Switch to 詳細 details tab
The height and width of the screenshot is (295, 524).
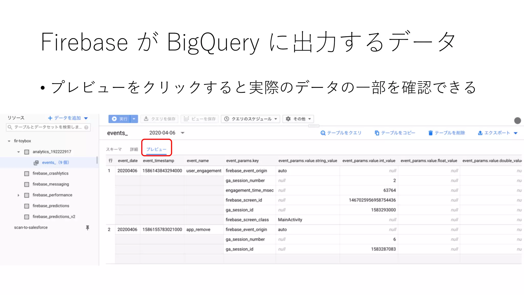(x=134, y=149)
